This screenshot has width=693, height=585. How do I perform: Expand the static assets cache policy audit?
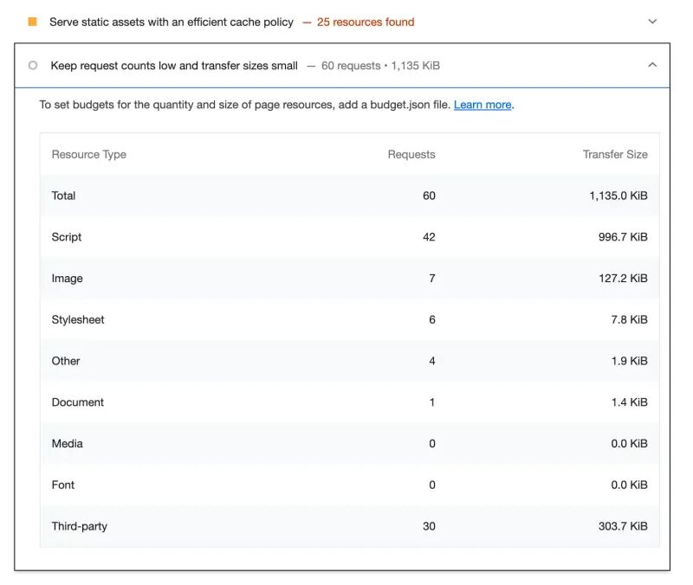[x=652, y=22]
